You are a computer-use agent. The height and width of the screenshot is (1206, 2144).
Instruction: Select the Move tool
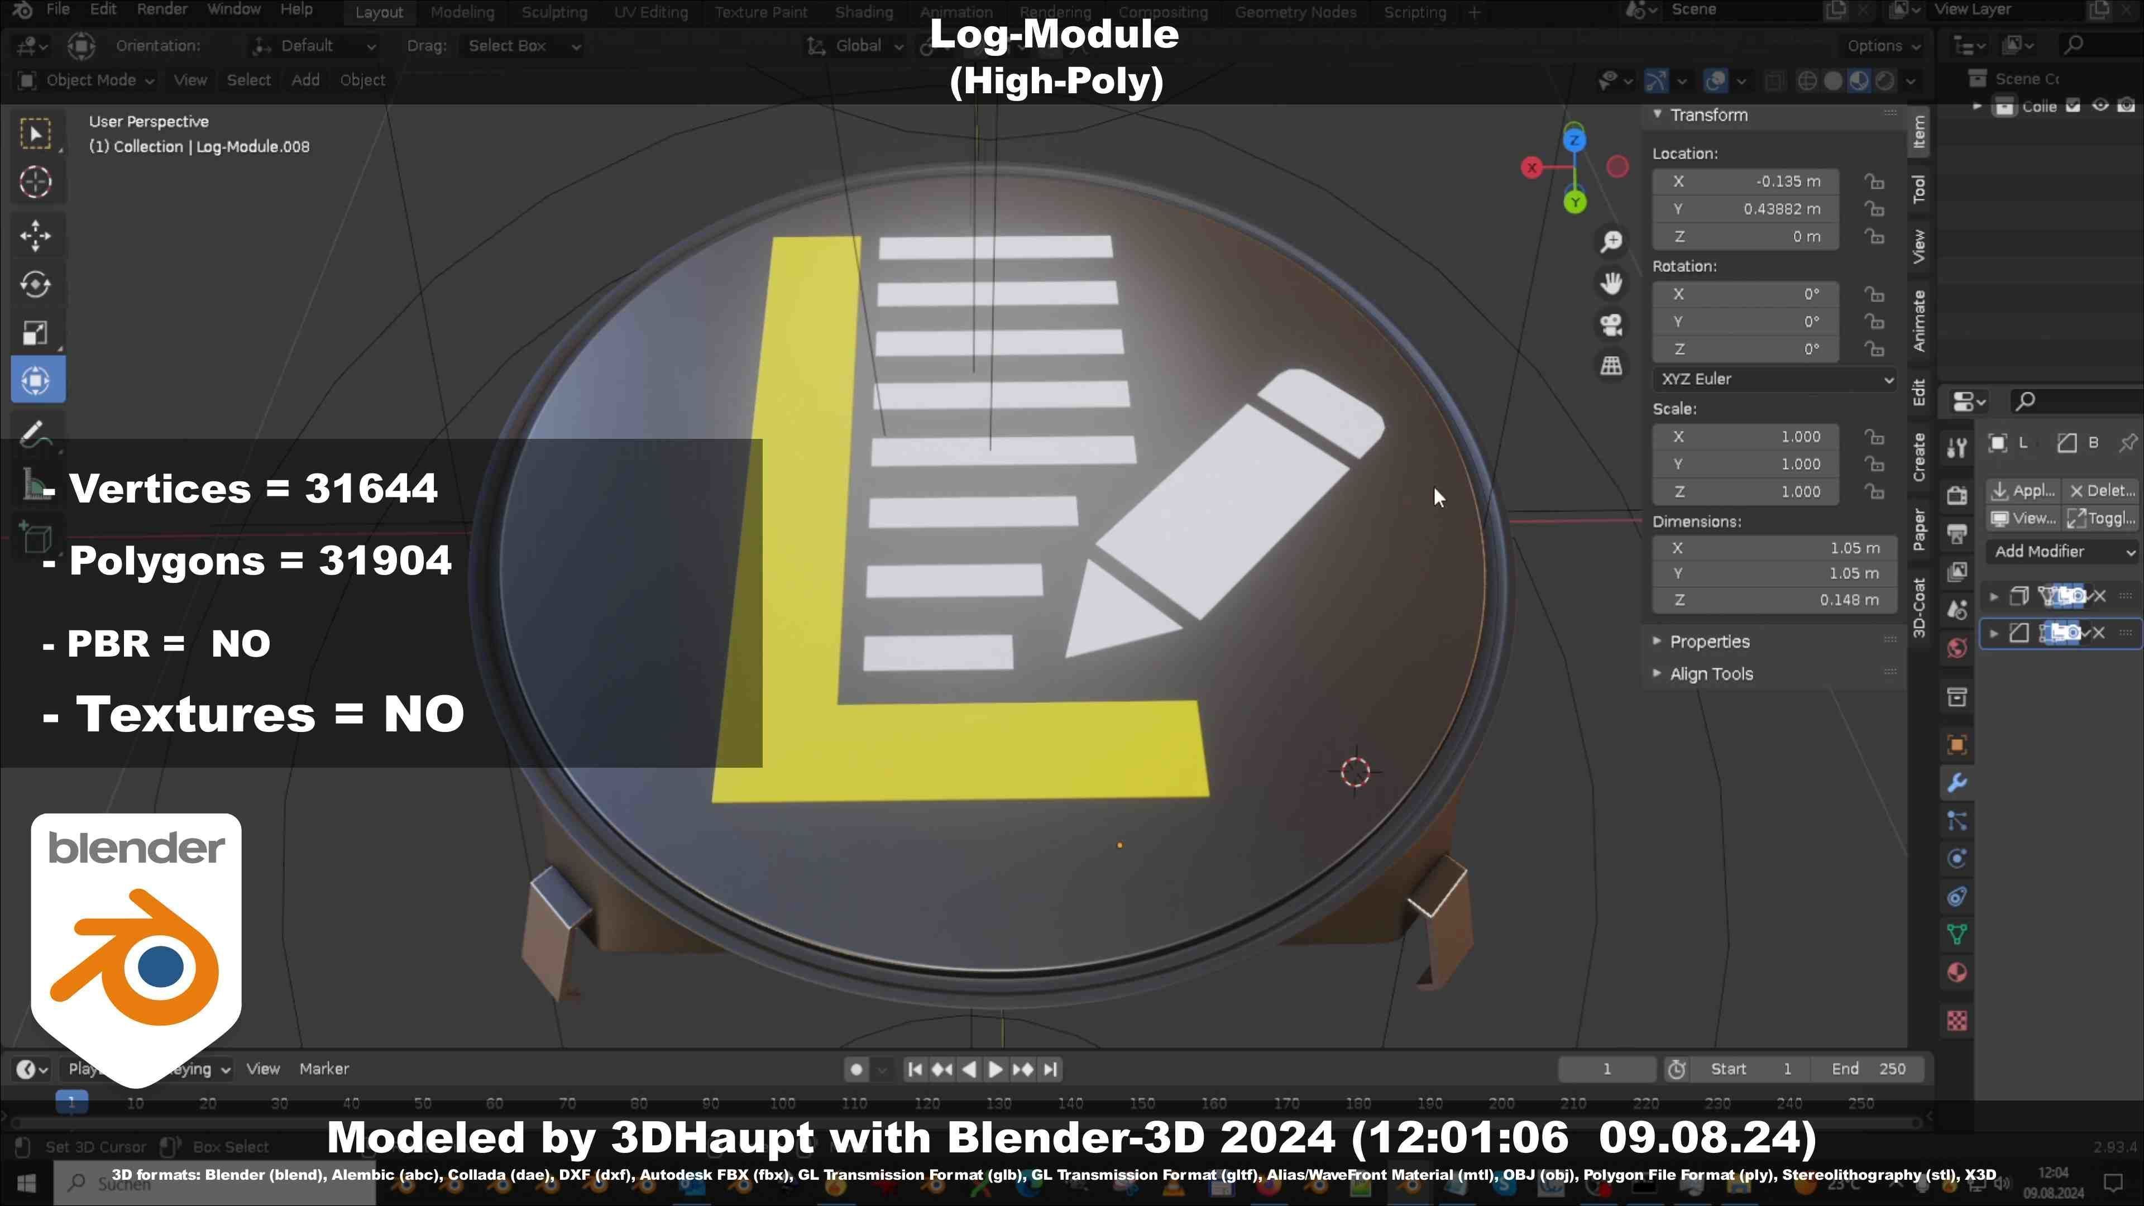click(36, 236)
